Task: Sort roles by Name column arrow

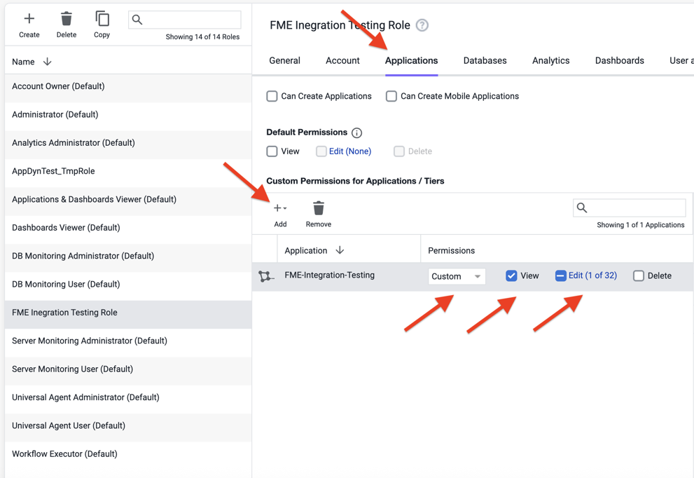Action: coord(48,62)
